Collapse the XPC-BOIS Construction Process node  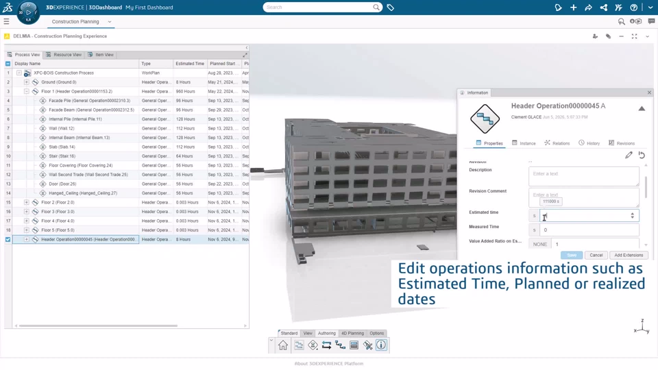point(19,73)
